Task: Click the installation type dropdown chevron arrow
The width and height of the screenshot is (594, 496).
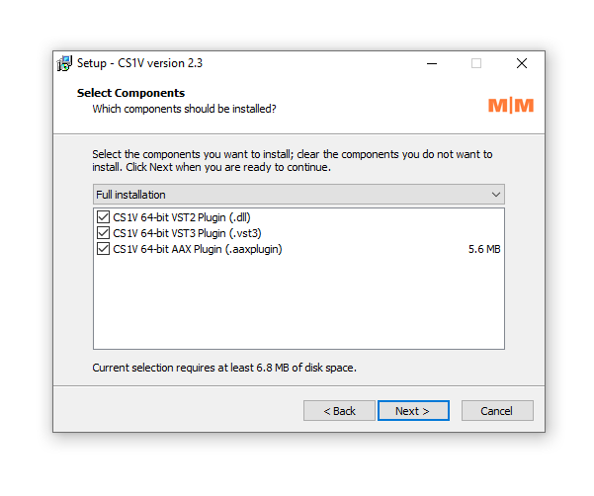Action: click(x=496, y=195)
